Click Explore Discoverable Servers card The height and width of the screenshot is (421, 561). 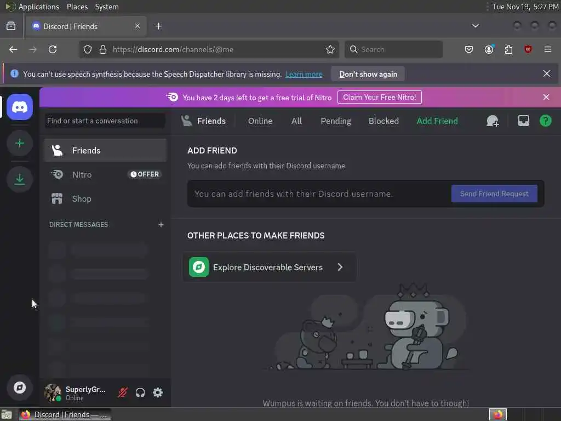pos(270,267)
